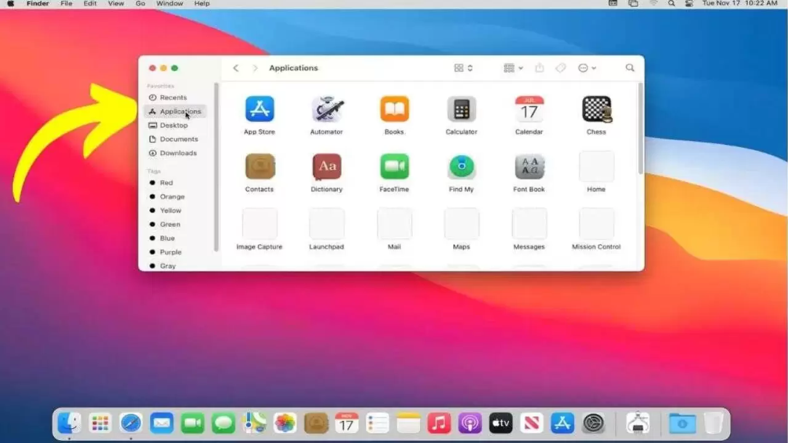Open the Go menu
The height and width of the screenshot is (443, 788).
click(140, 4)
